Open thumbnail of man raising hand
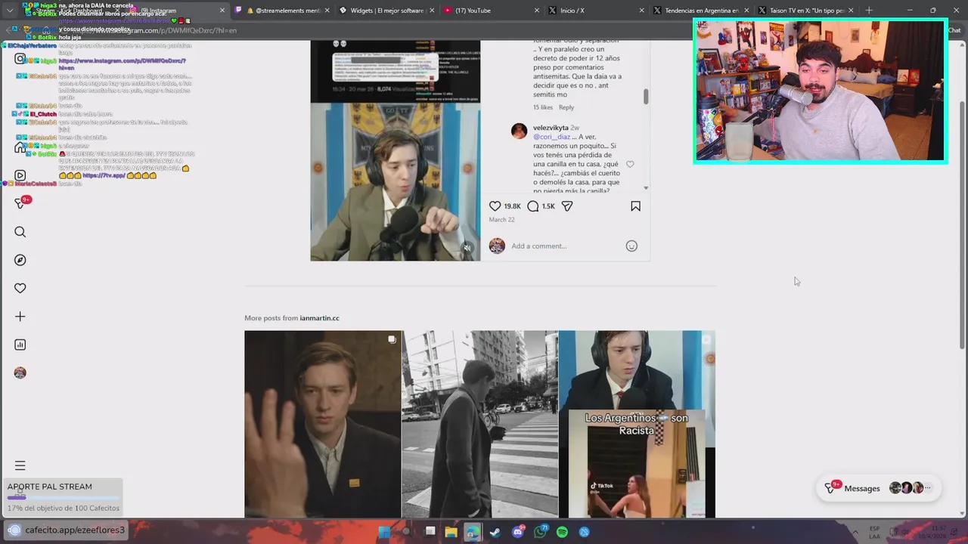968x544 pixels. (322, 424)
